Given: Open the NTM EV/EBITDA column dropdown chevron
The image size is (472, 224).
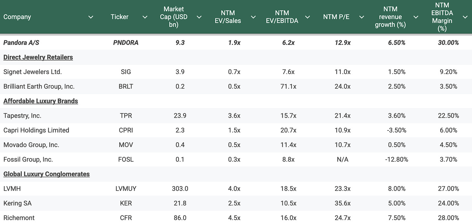Looking at the screenshot, I should [307, 17].
